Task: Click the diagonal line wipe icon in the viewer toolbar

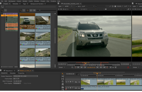Action: pyautogui.click(x=110, y=6)
